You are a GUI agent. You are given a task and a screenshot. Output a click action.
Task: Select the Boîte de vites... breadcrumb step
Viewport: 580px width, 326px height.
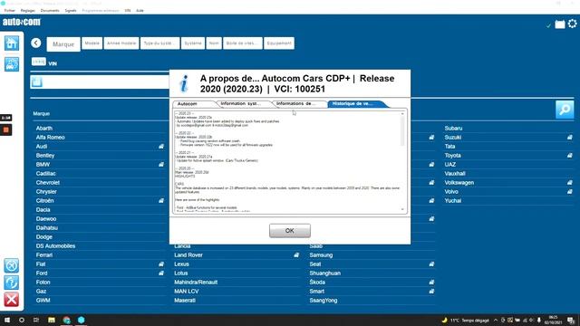coord(243,43)
